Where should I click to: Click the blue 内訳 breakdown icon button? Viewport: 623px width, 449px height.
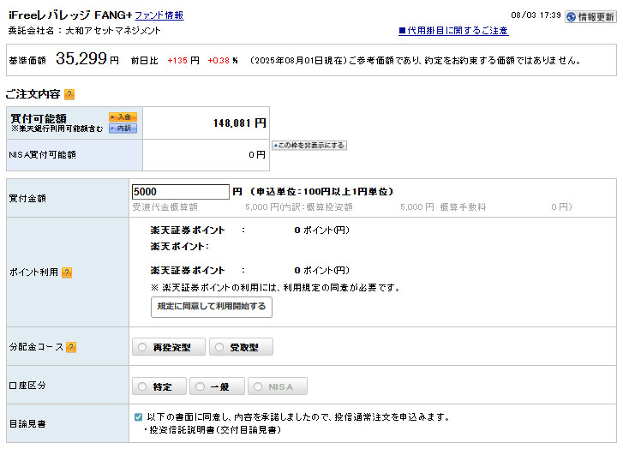coord(123,129)
